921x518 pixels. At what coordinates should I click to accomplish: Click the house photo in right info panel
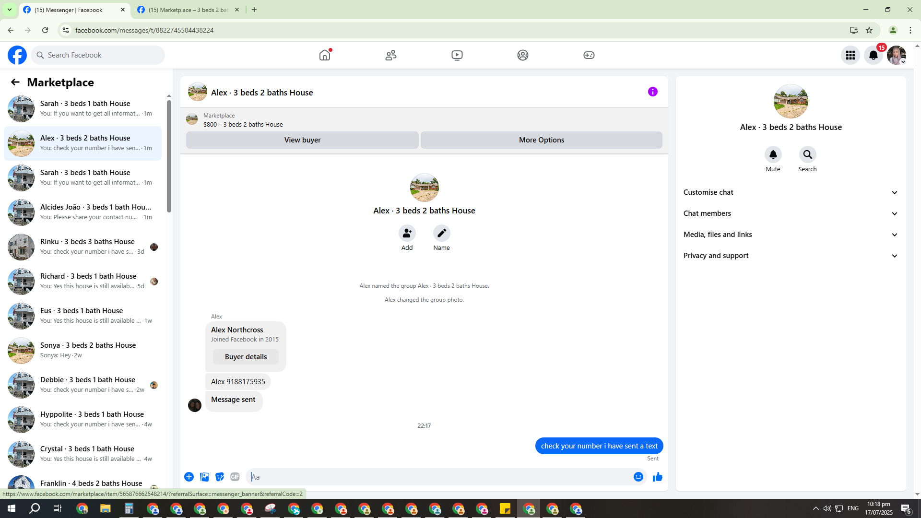coord(791,101)
